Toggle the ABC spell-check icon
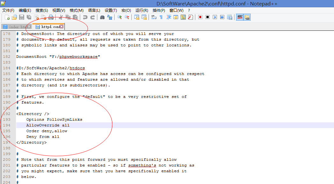This screenshot has height=184, width=334. 240,17
